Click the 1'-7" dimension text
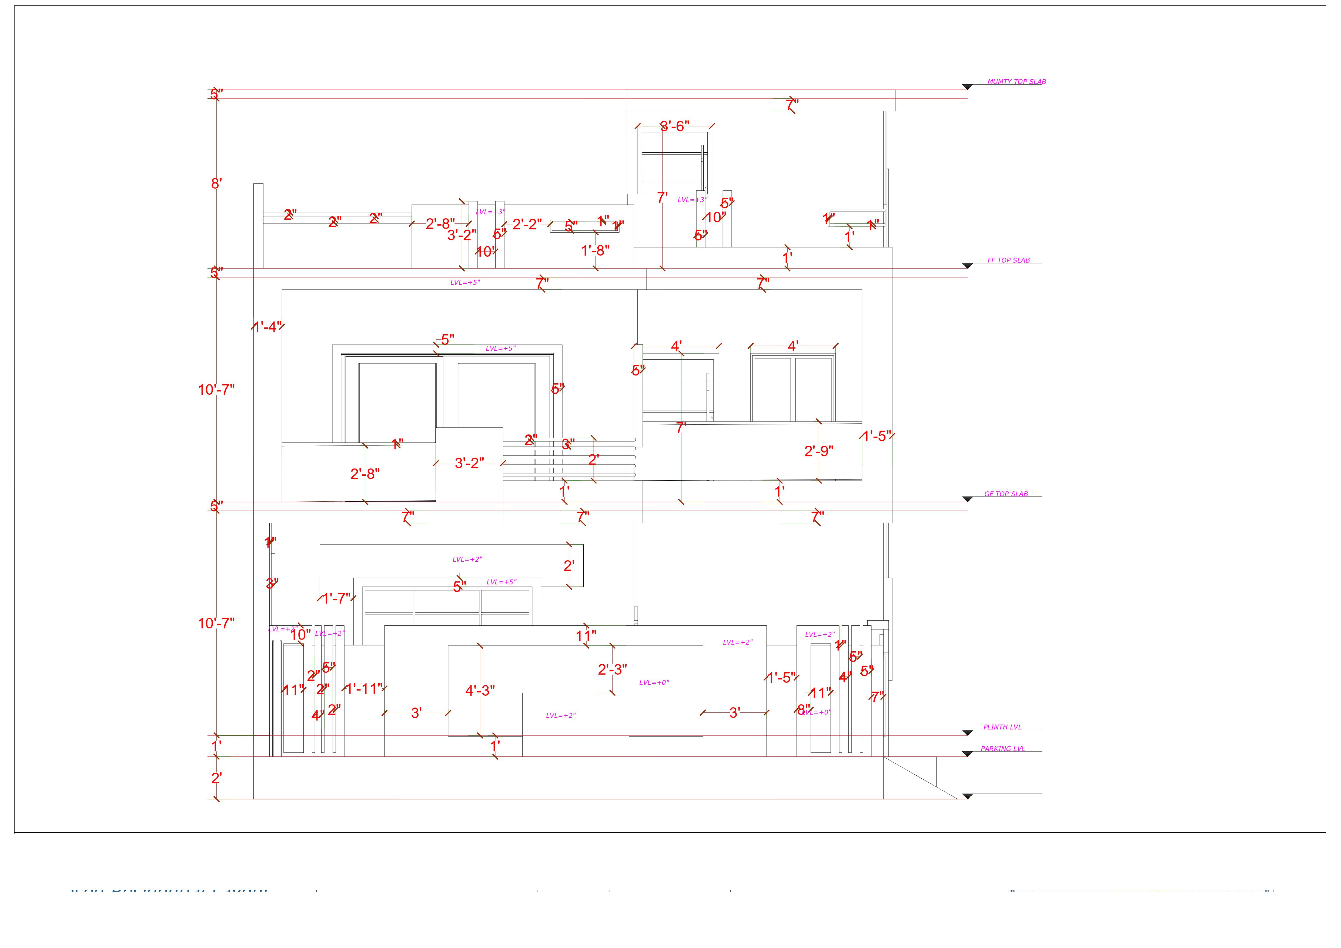The width and height of the screenshot is (1341, 948). (336, 599)
